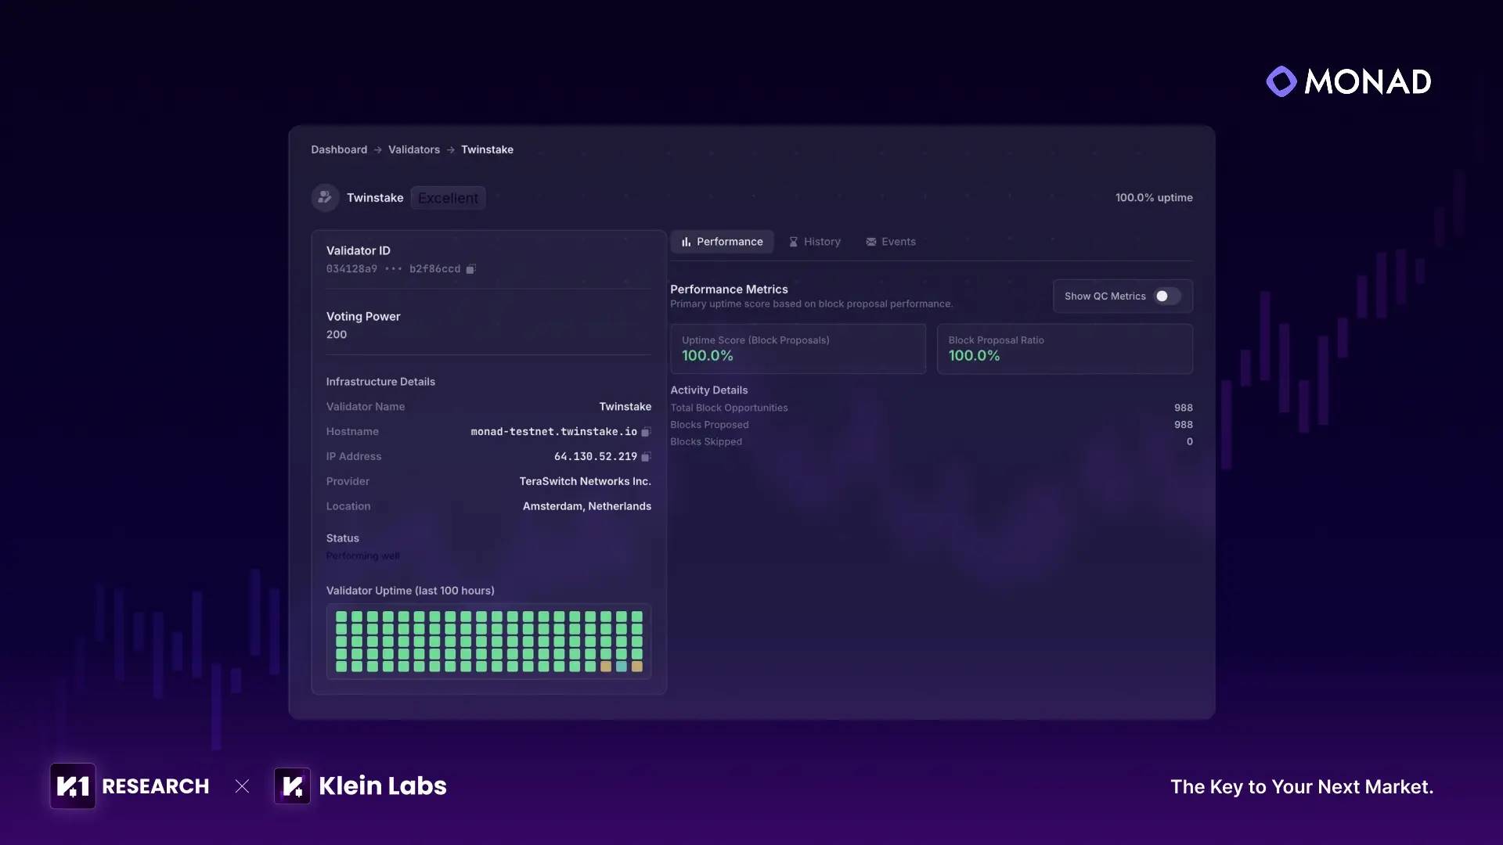This screenshot has width=1503, height=845.
Task: Click the blue uptime block in grid
Action: pos(622,667)
